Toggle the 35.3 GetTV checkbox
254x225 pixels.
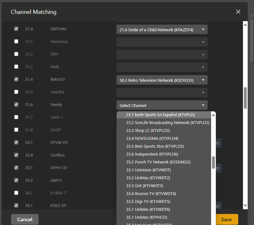coord(16,180)
